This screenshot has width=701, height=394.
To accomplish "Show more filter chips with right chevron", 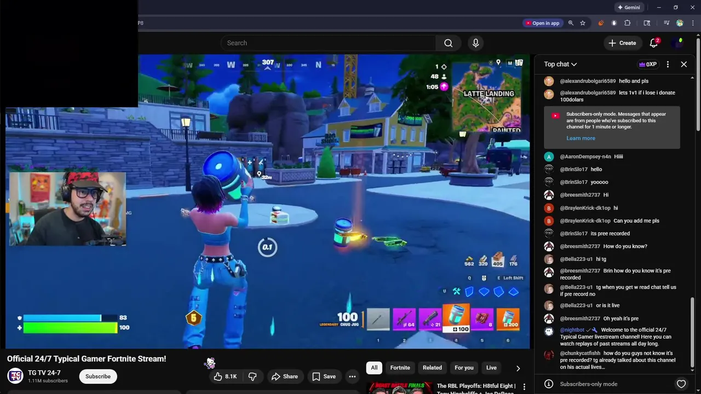I will (x=518, y=368).
